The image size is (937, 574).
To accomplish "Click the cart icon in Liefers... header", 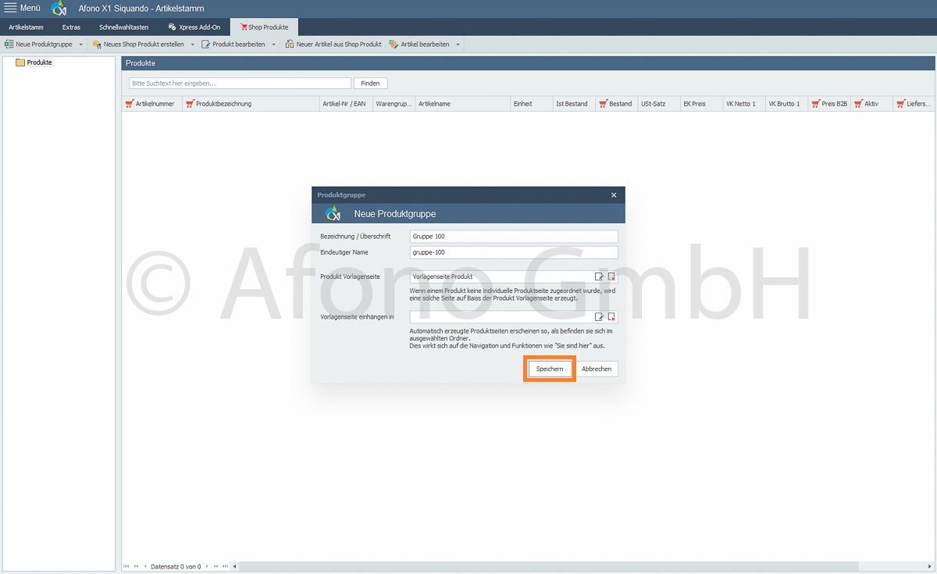I will tap(900, 103).
